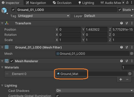Image resolution: width=134 pixels, height=97 pixels.
Task: Collapse the Mesh Renderer component foldout
Action: click(x=2, y=61)
